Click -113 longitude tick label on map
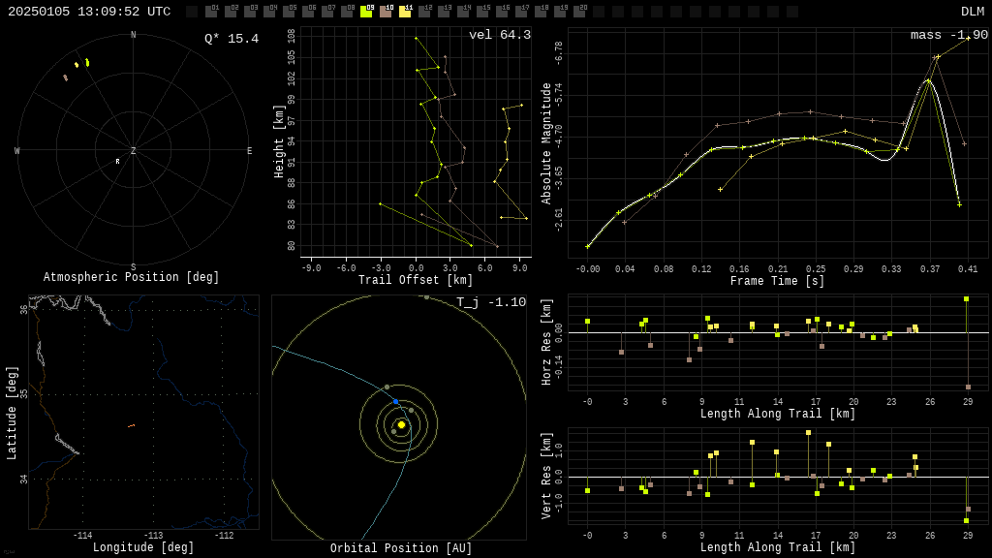 pos(153,535)
